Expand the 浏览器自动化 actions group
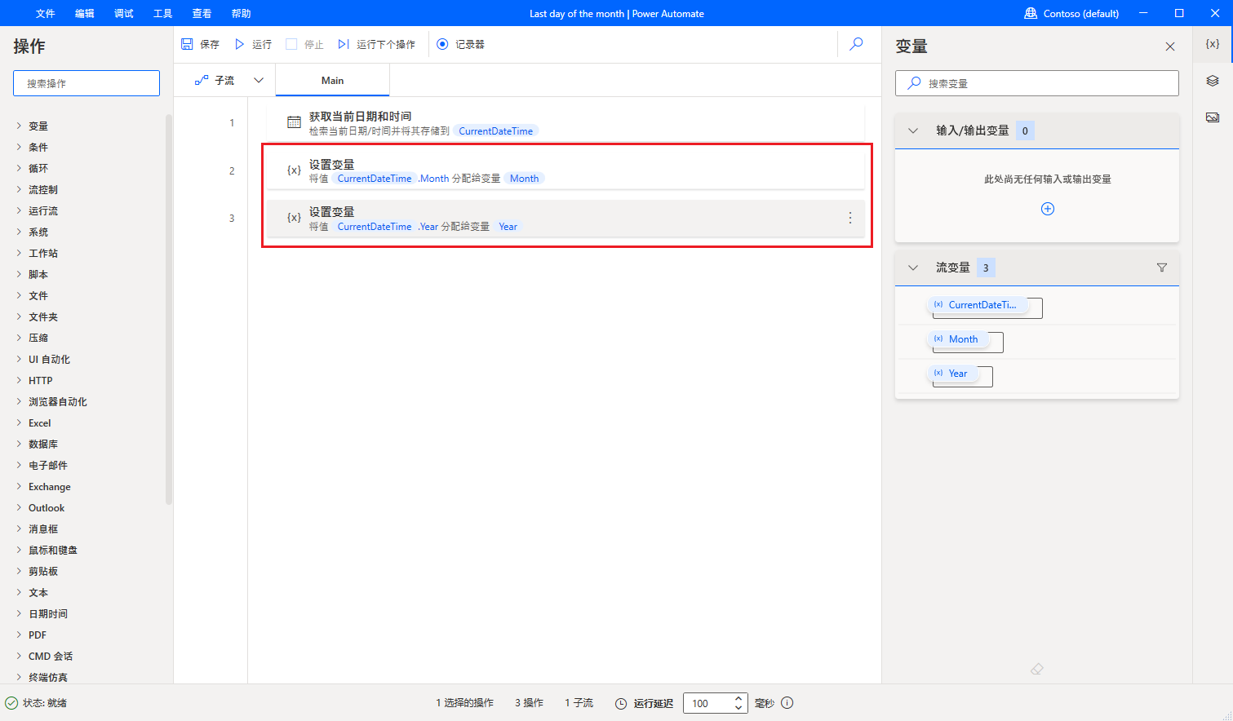1233x721 pixels. click(x=20, y=401)
